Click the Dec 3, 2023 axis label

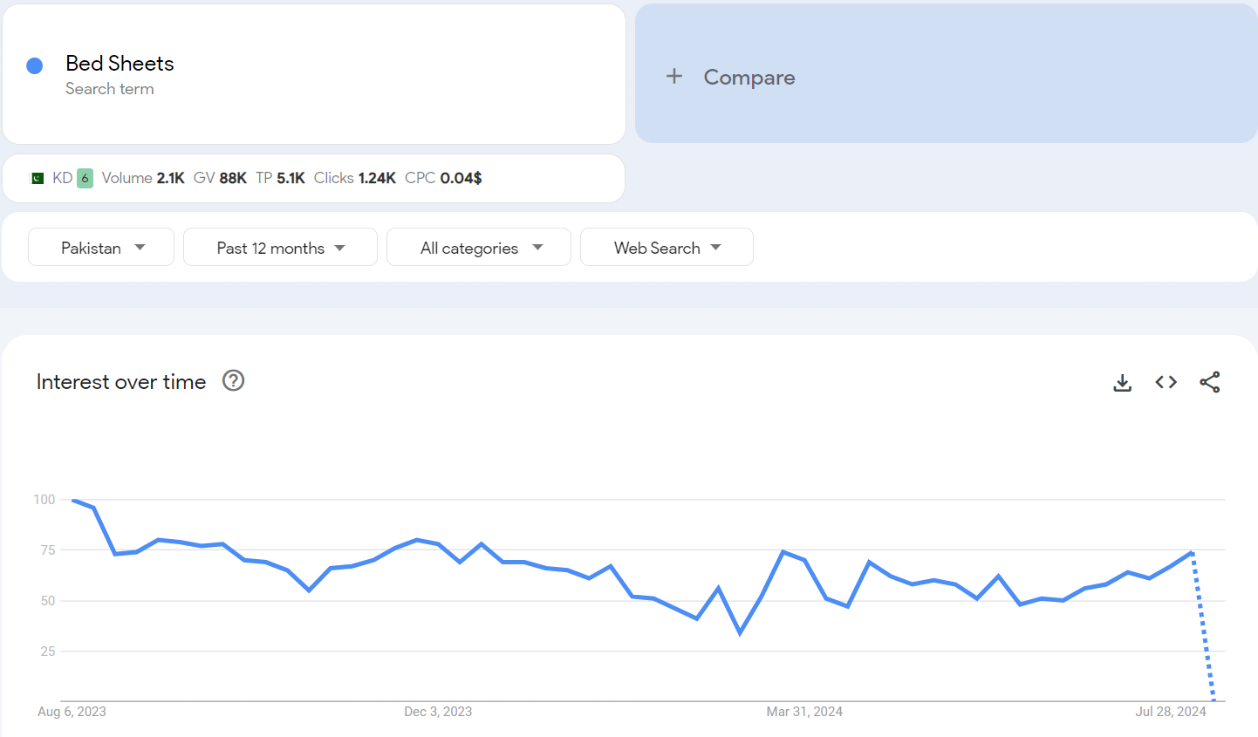(438, 712)
